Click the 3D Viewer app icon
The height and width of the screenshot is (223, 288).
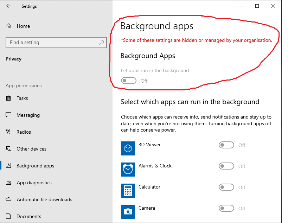[128, 148]
